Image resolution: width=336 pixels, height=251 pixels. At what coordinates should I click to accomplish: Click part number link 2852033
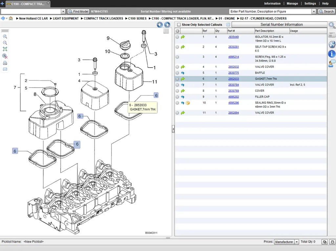pyautogui.click(x=233, y=79)
